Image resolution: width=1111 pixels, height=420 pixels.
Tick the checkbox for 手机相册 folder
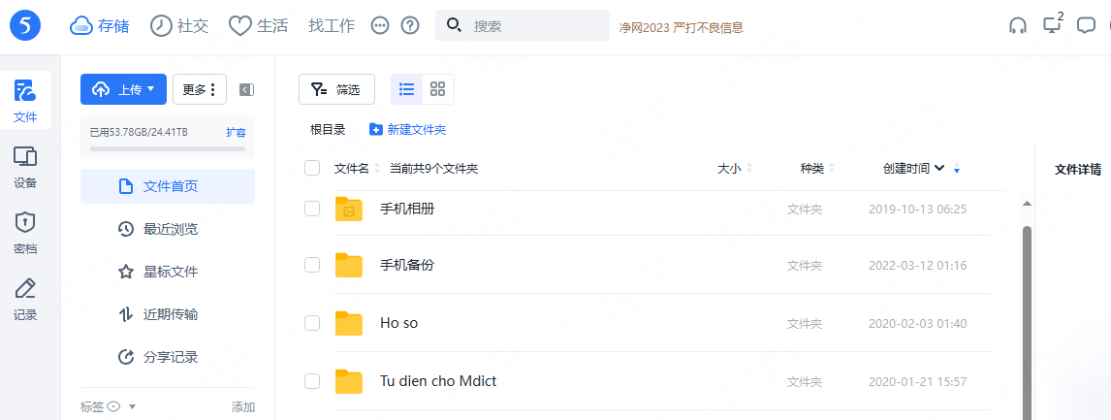tap(312, 209)
